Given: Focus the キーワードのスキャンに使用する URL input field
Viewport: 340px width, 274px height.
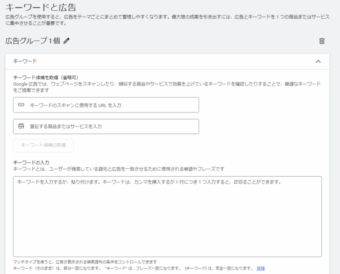Looking at the screenshot, I should click(106, 105).
